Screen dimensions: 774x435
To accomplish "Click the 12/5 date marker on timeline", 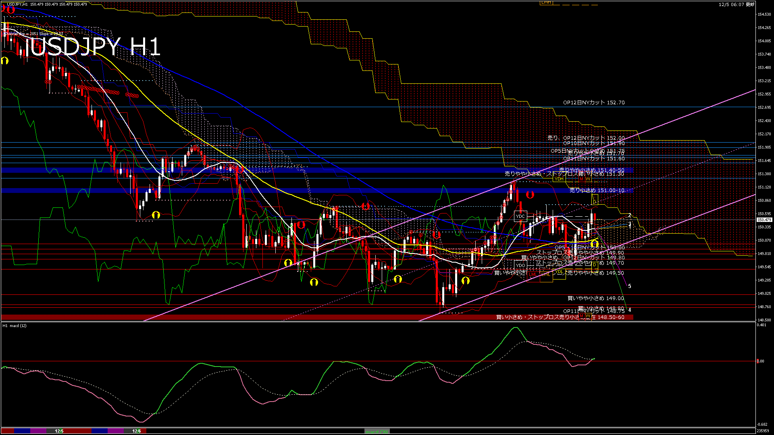I will [x=59, y=431].
